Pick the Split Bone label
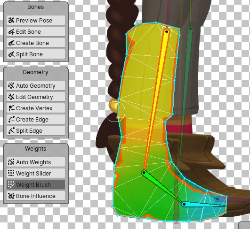Screen dimensions: 250x229 coord(29,54)
